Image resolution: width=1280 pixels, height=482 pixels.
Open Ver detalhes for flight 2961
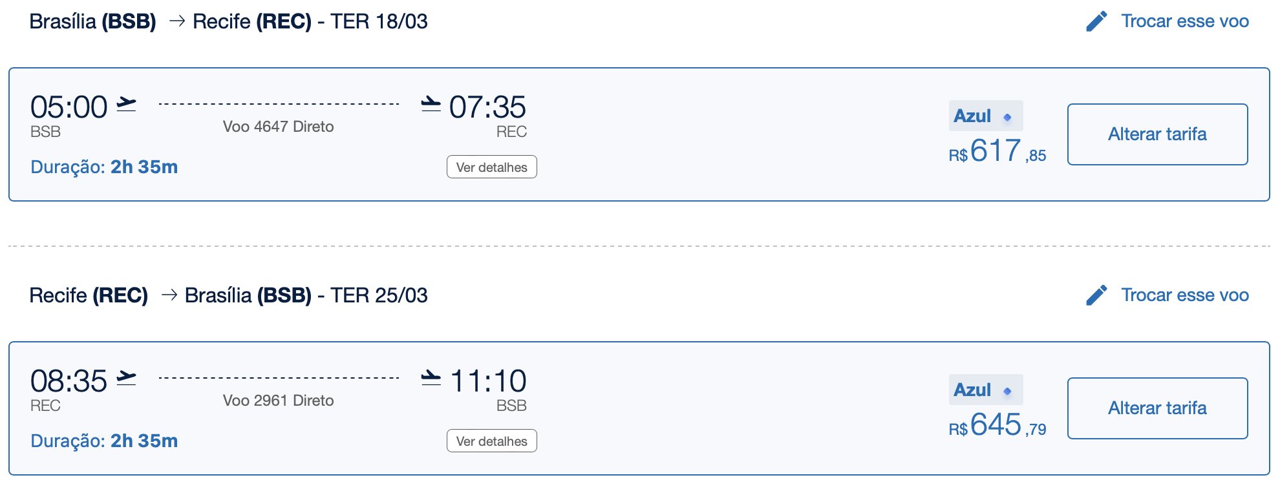click(492, 441)
